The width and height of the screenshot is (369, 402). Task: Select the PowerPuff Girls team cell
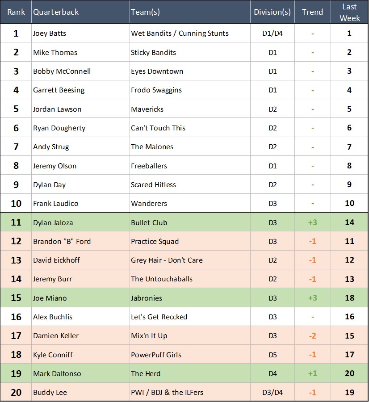coord(155,355)
